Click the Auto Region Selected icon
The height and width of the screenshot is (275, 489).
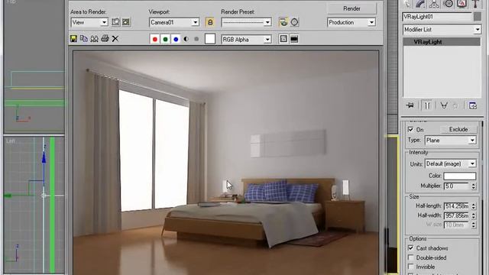(x=126, y=22)
